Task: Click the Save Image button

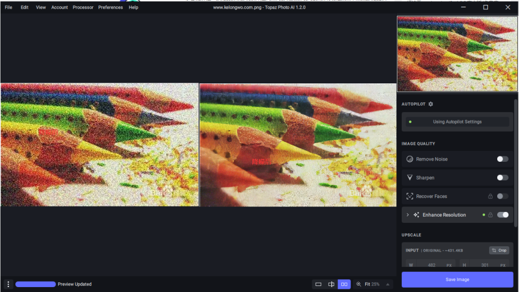Action: (457, 279)
